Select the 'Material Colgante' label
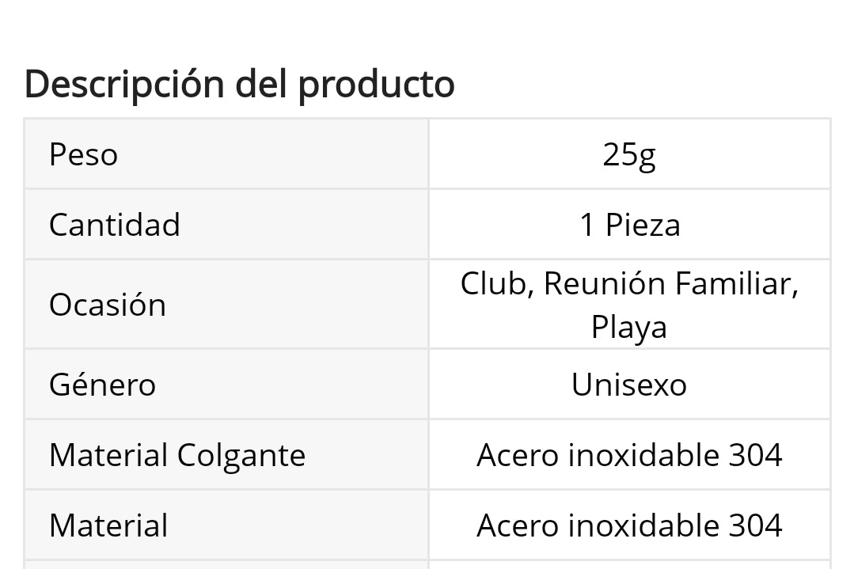 point(177,457)
